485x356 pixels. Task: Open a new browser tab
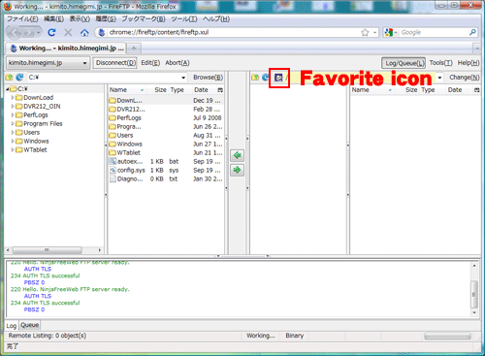tap(134, 49)
